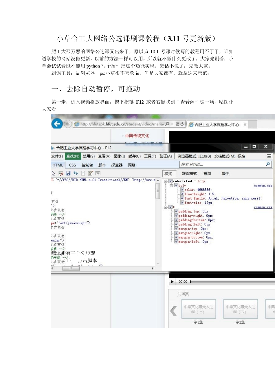Click the previous episodes left chevron

(173, 311)
